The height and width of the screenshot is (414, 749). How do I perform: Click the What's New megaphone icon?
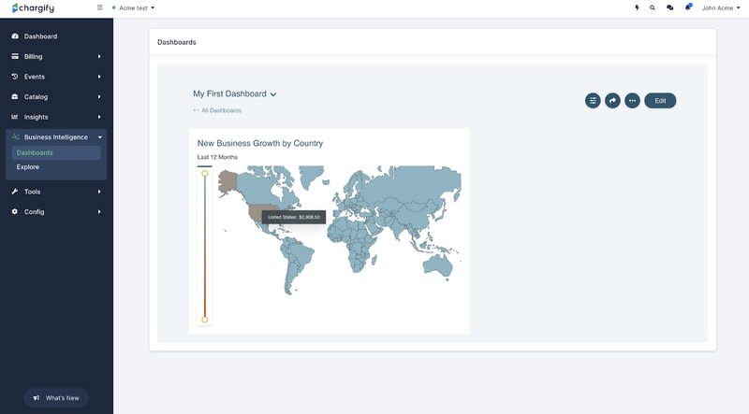[x=37, y=398]
